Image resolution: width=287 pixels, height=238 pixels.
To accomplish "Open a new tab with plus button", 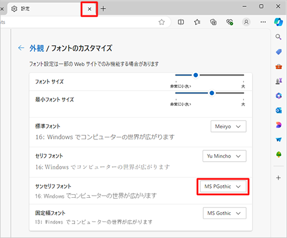I will pos(103,9).
